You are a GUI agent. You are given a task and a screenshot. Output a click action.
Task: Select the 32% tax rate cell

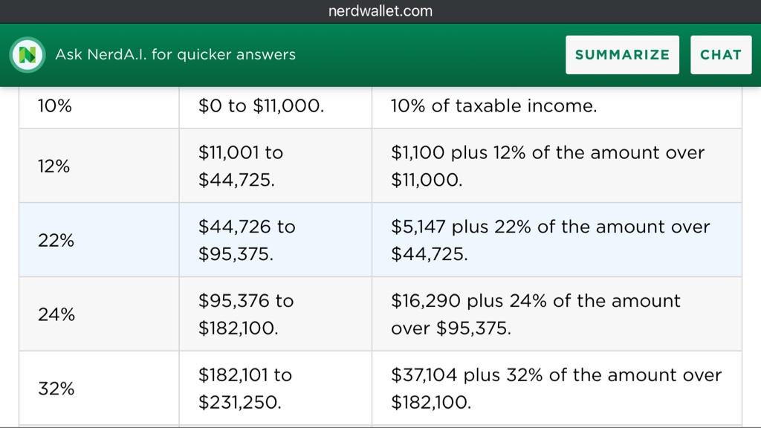coord(99,388)
